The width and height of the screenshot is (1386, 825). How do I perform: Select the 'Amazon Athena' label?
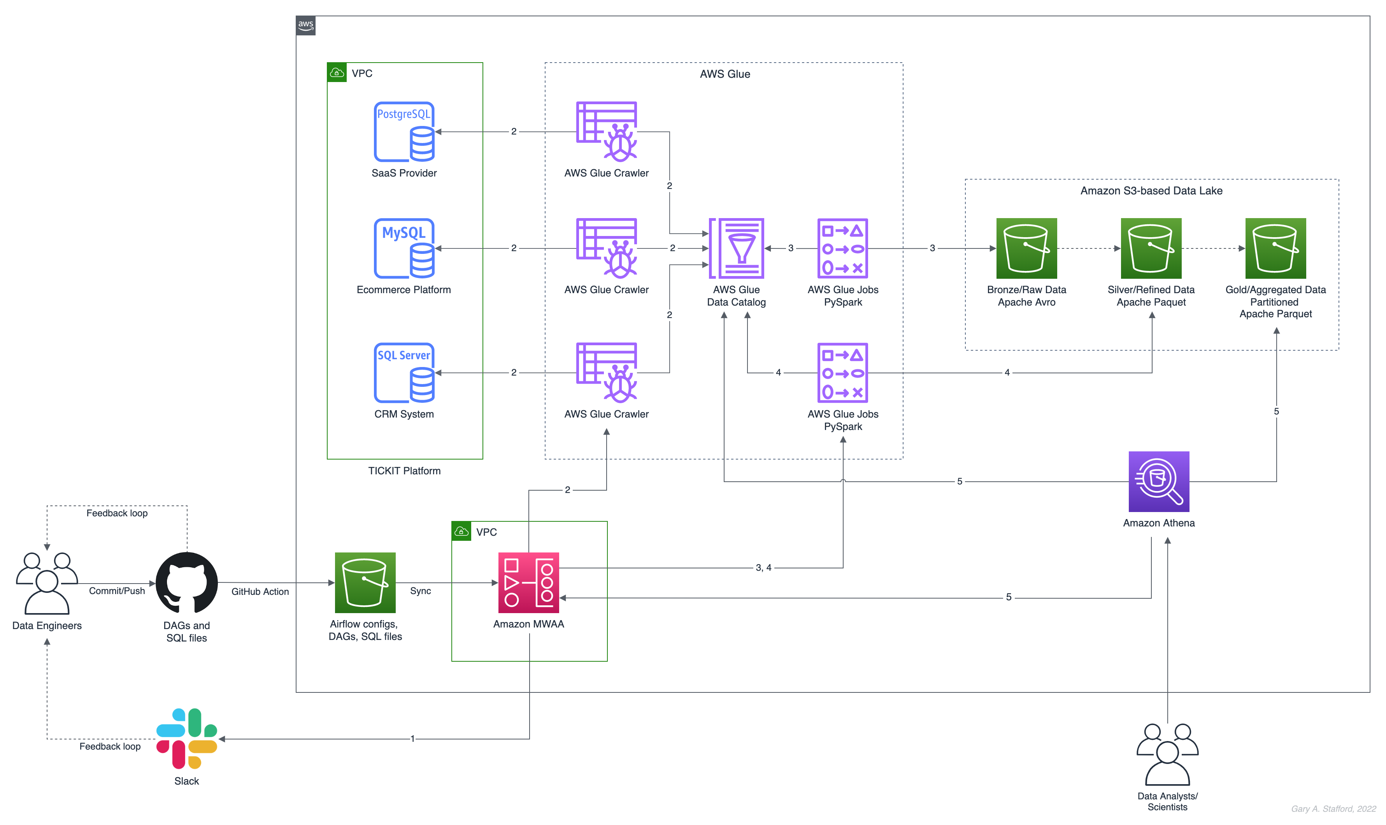[1158, 523]
